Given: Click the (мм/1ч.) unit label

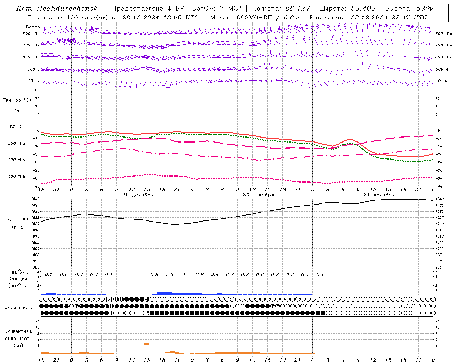Looking at the screenshot, I should [x=18, y=285].
